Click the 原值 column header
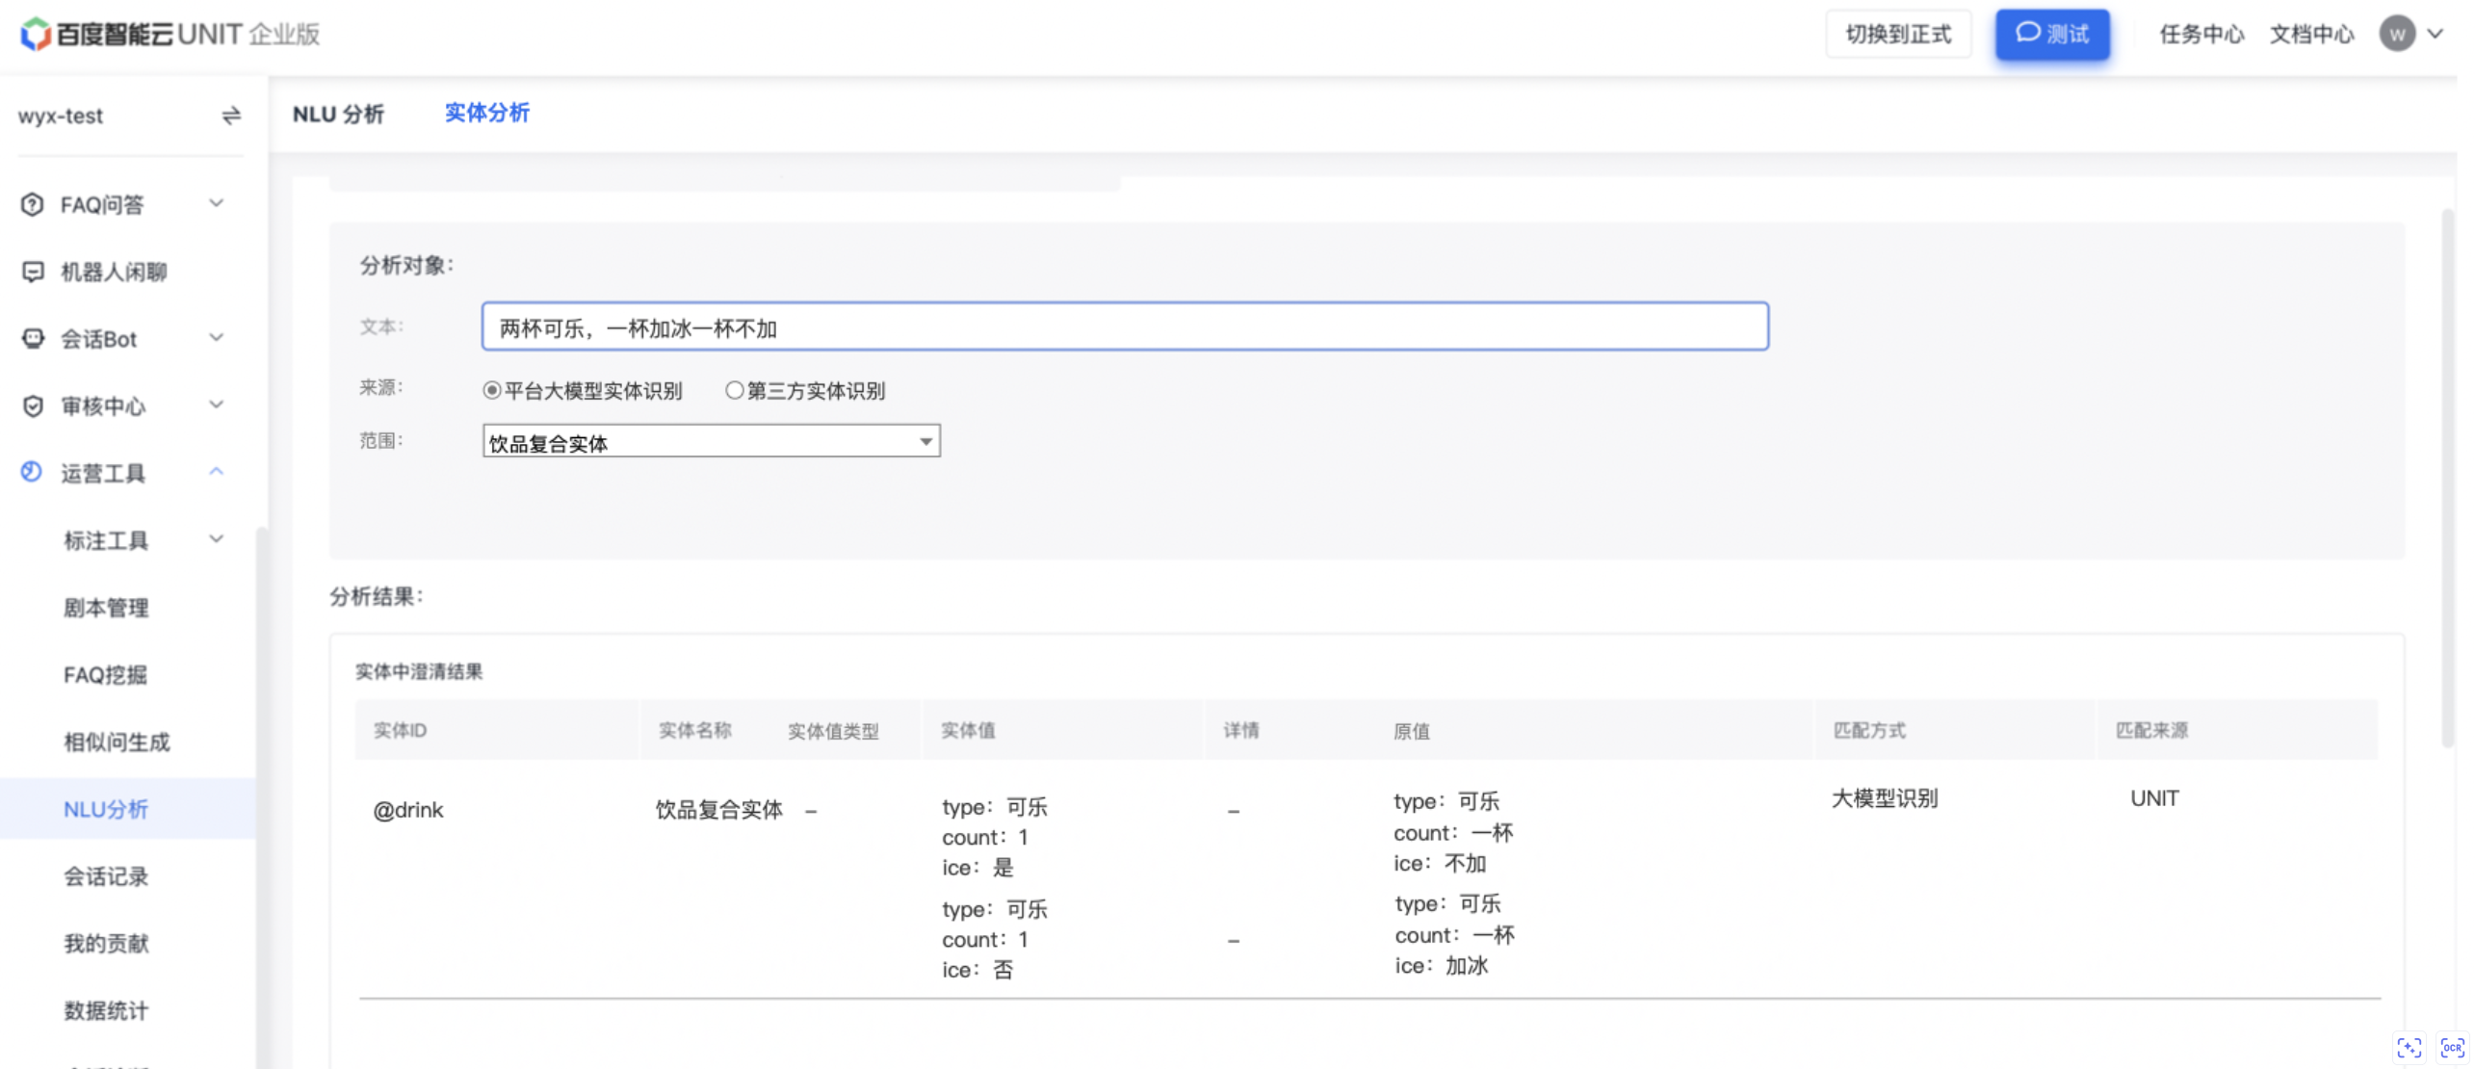Viewport: 2475px width, 1069px height. [1411, 732]
